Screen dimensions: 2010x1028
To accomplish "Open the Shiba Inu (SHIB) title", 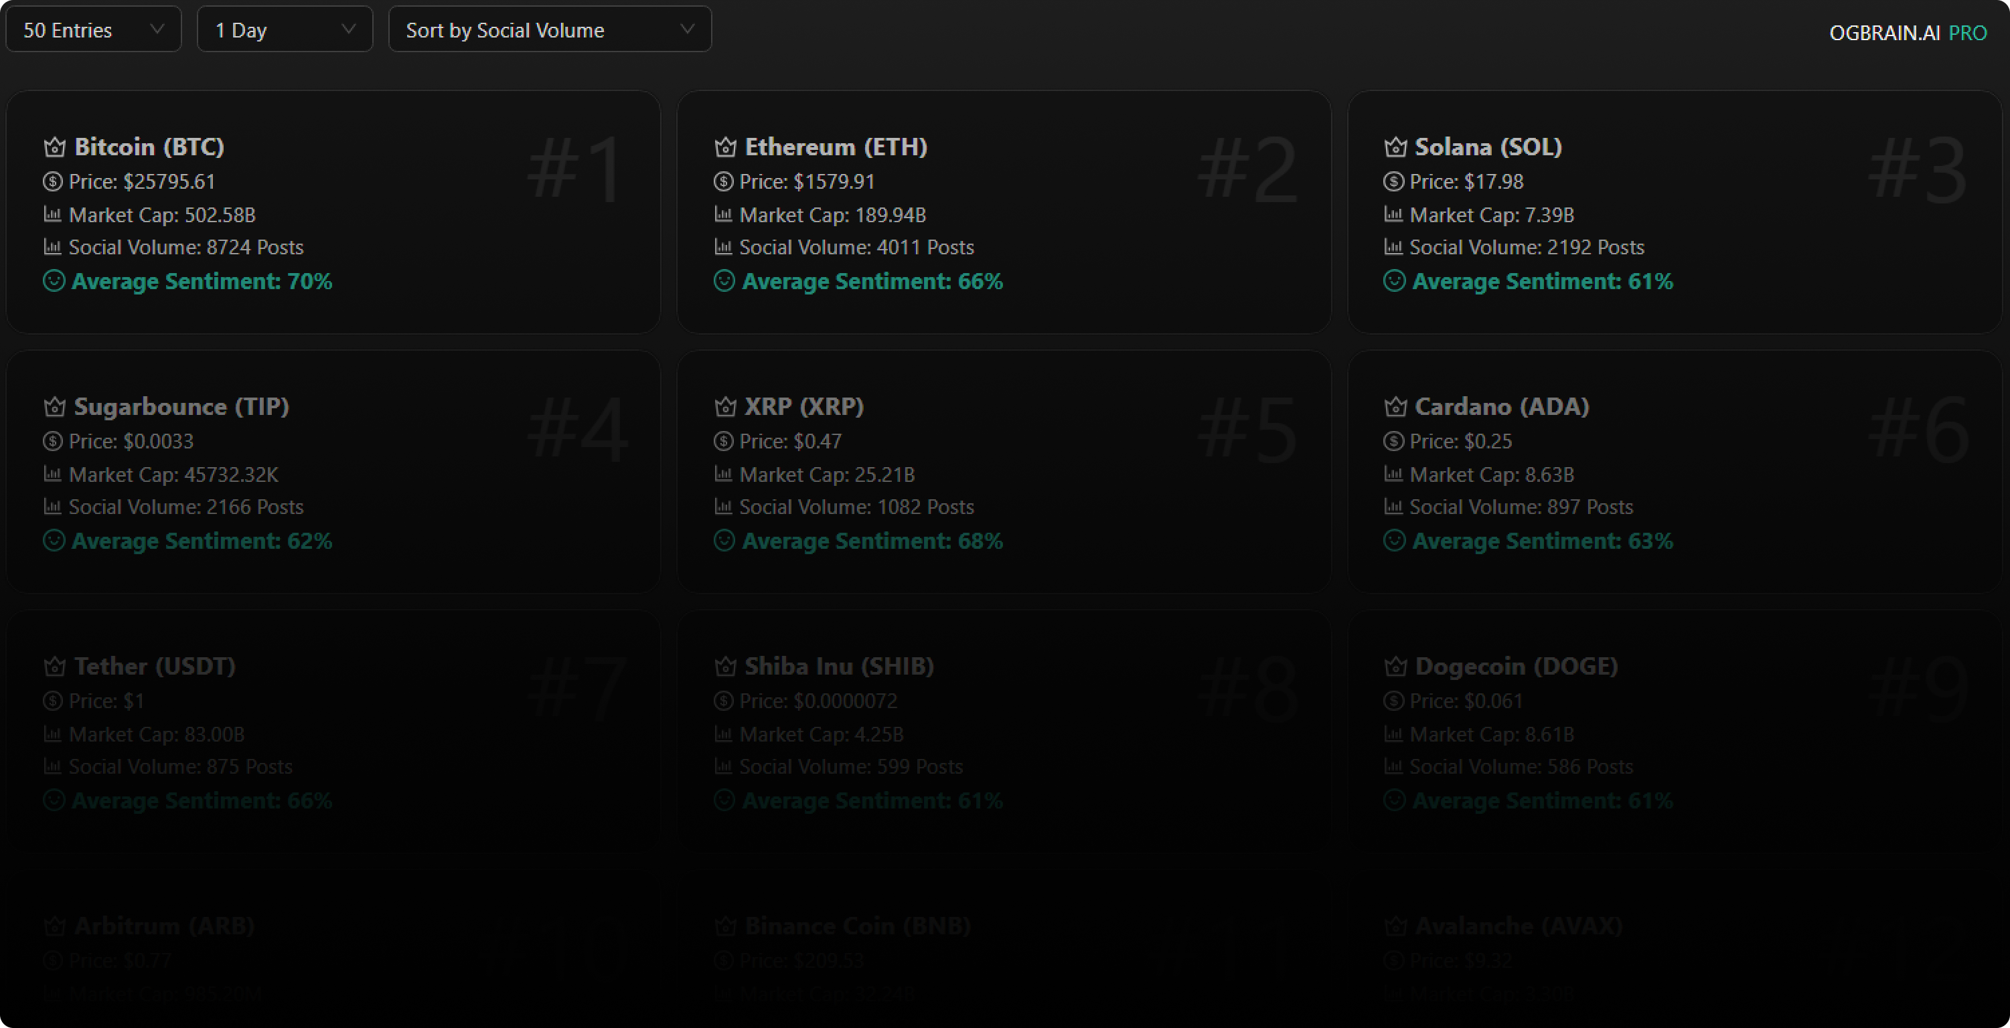I will [x=839, y=666].
